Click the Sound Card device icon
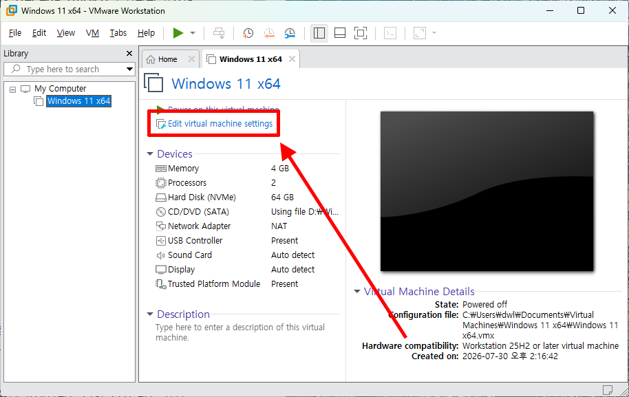The width and height of the screenshot is (629, 397). coord(161,255)
